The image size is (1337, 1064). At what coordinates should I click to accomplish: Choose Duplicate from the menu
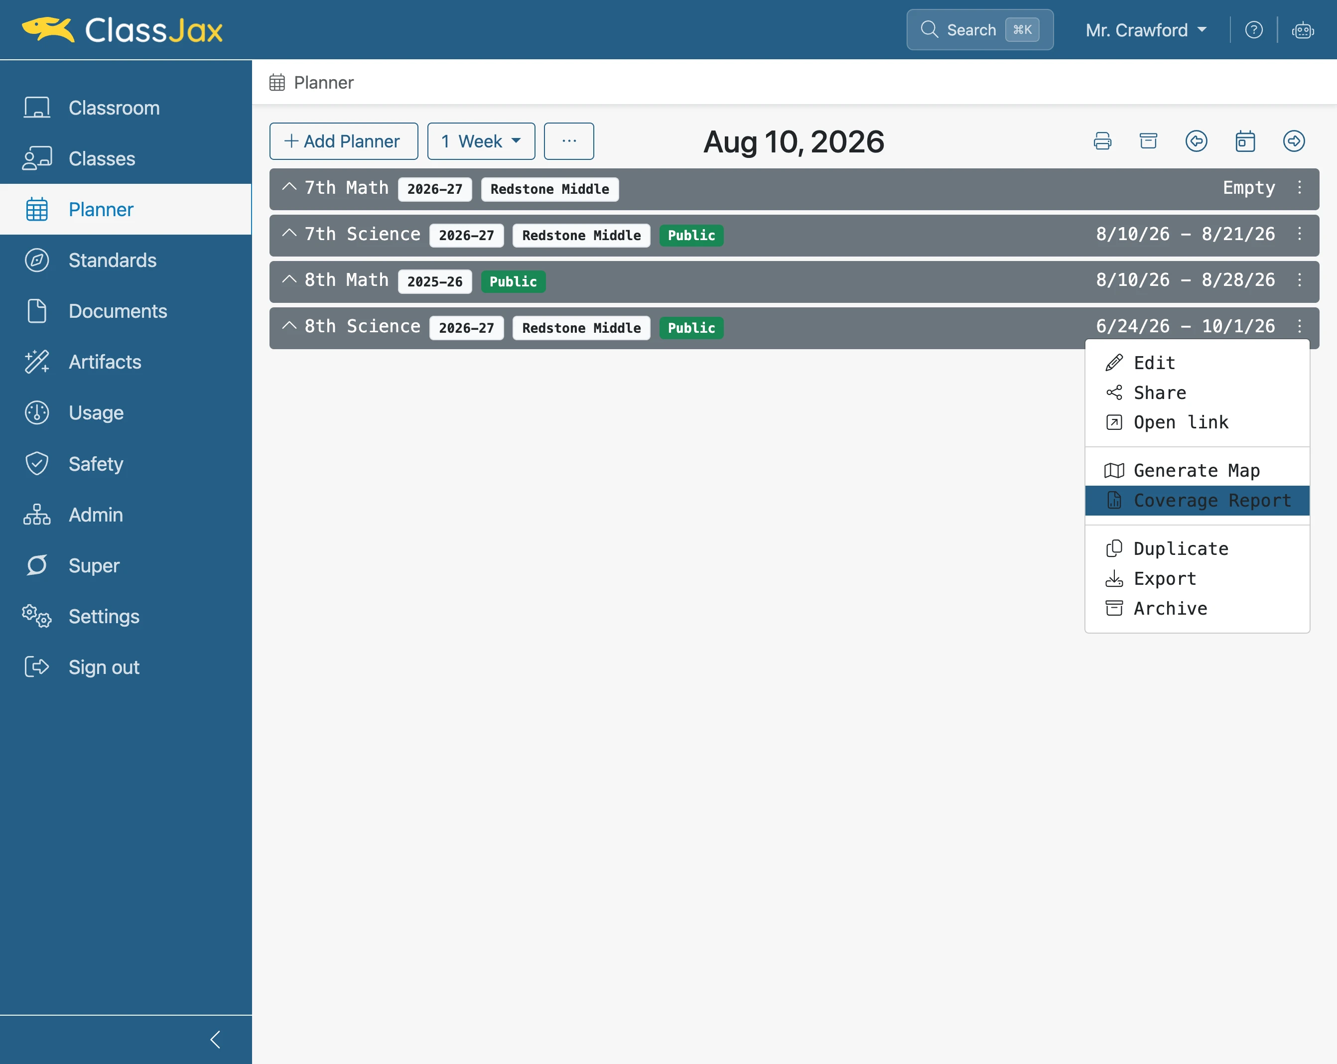click(1197, 549)
